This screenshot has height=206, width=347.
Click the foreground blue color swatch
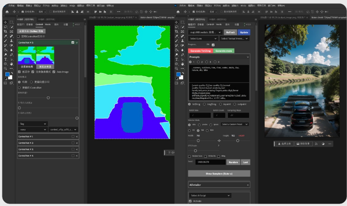click(7, 74)
